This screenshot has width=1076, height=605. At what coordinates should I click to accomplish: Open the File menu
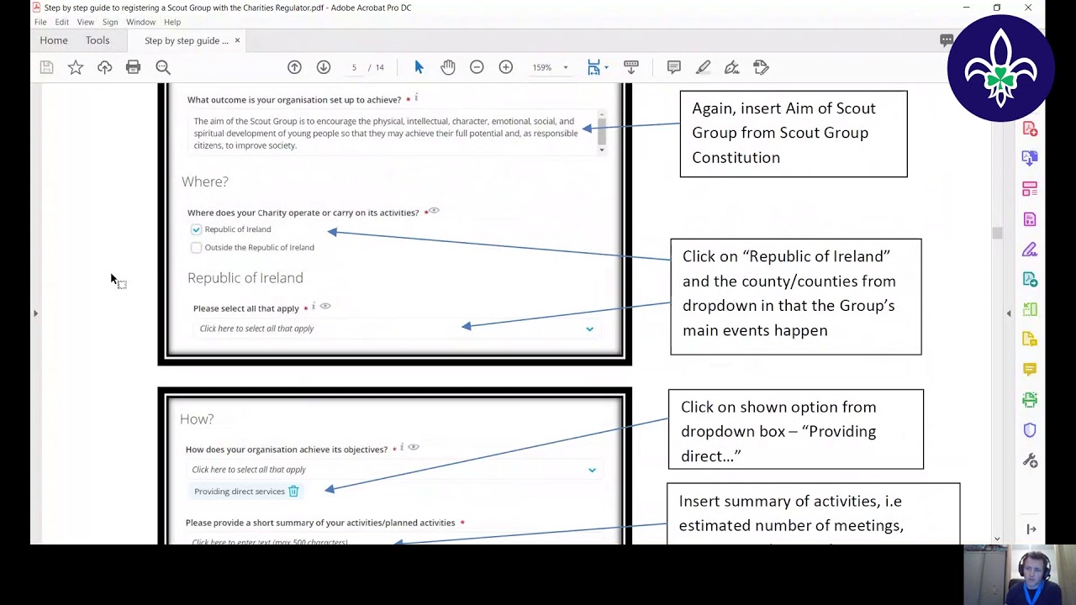40,22
